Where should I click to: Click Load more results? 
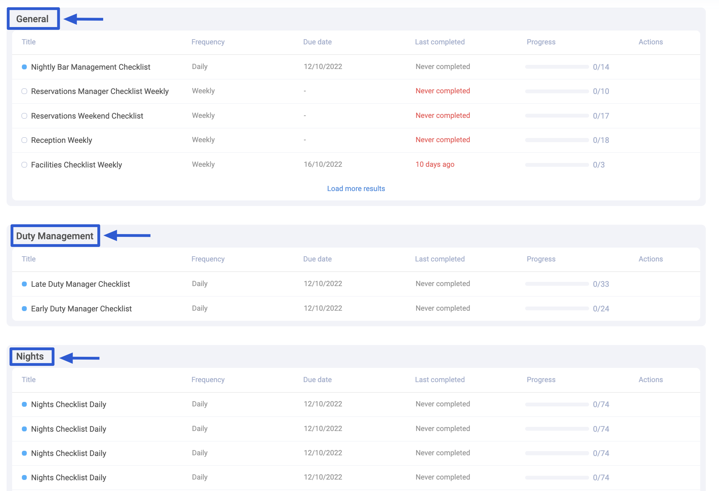point(356,188)
